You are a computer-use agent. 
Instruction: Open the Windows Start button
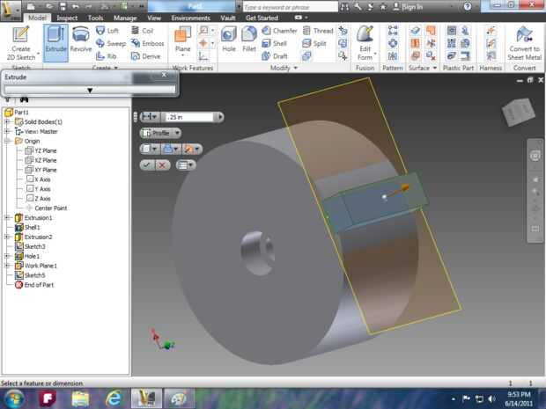pyautogui.click(x=14, y=398)
